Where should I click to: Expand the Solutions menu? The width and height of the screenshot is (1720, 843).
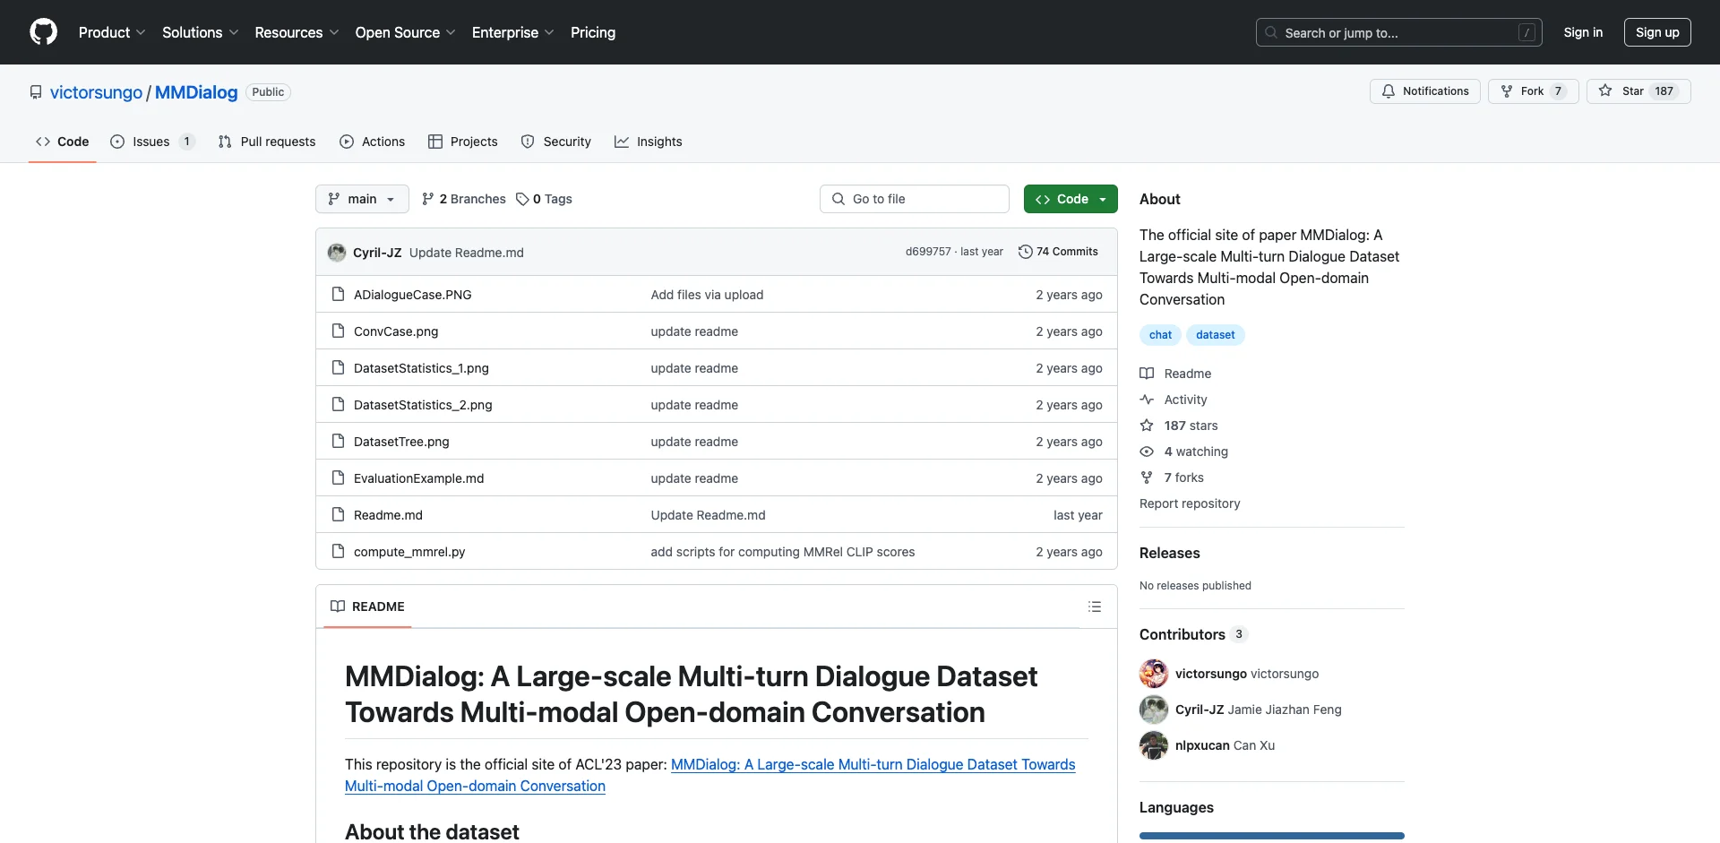point(201,32)
